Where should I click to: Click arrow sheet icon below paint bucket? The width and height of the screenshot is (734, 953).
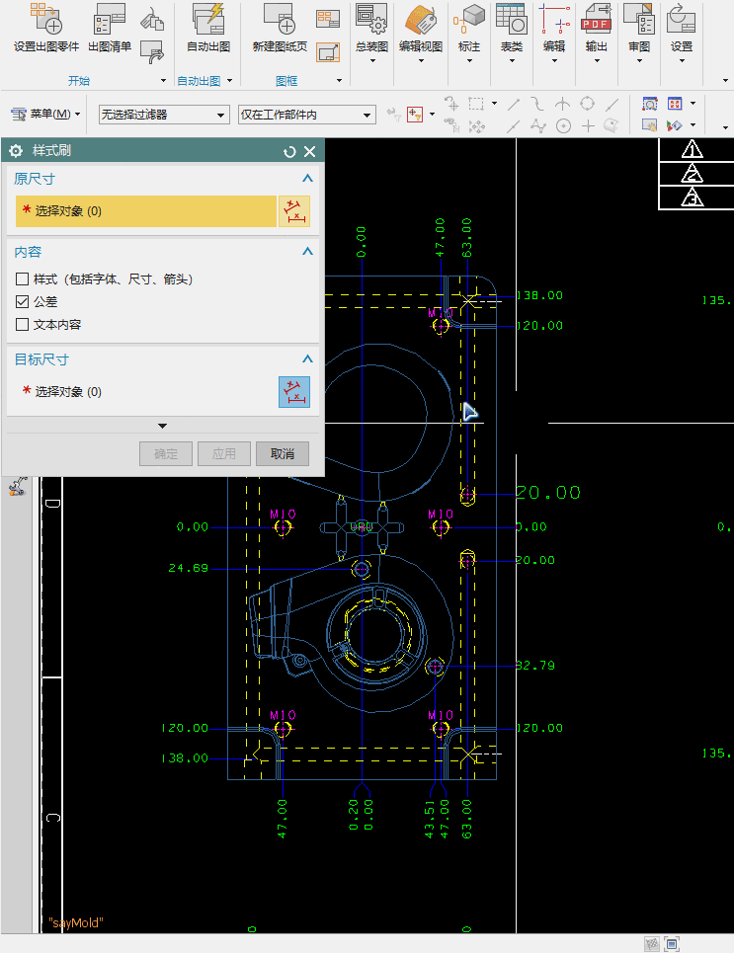pyautogui.click(x=152, y=52)
